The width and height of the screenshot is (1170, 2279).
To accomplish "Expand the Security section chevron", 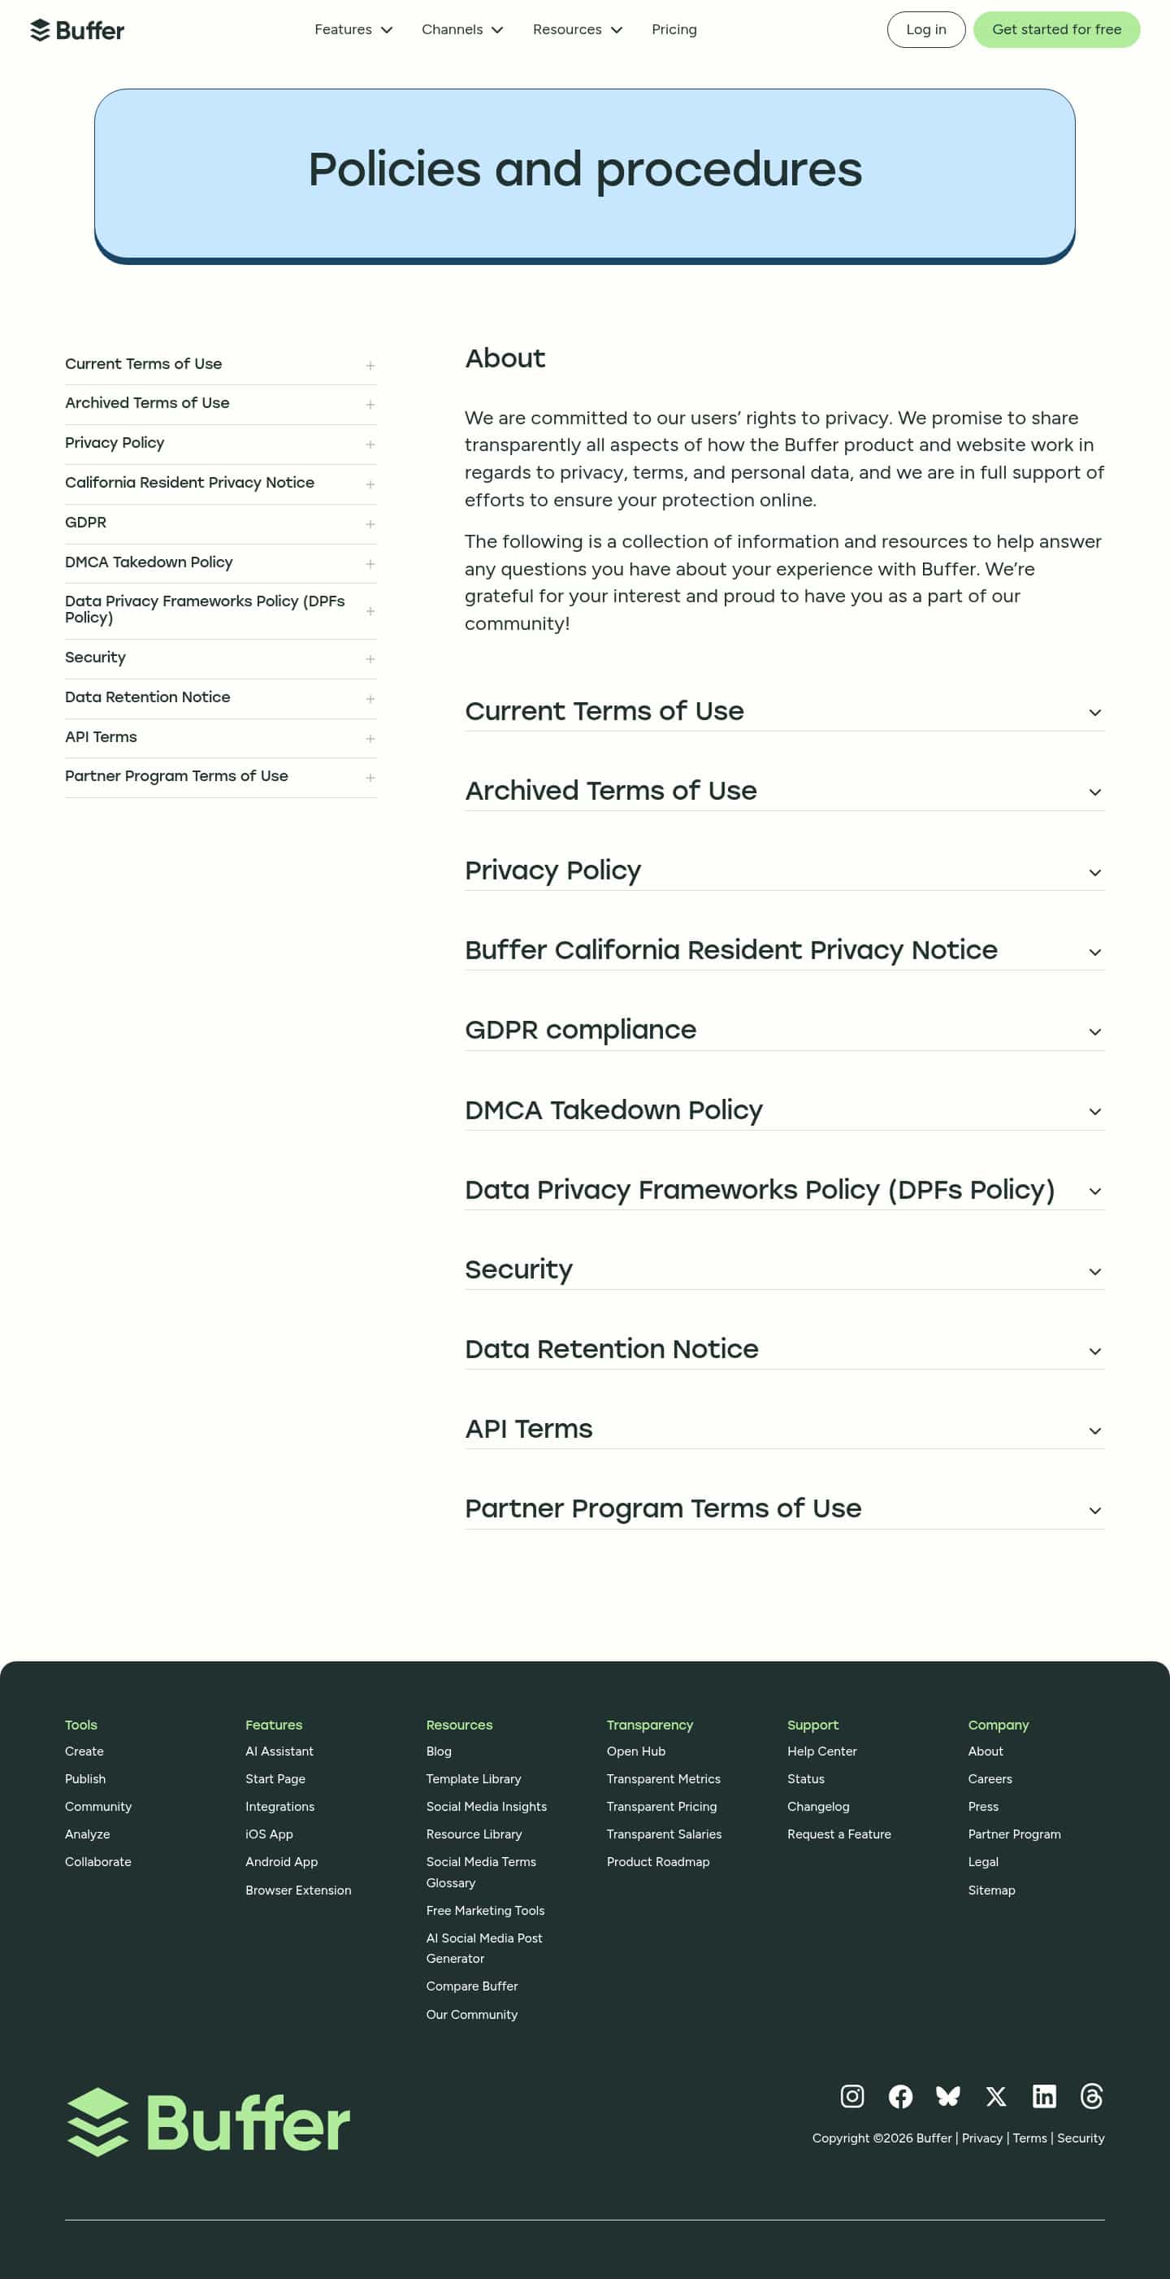I will (1094, 1271).
